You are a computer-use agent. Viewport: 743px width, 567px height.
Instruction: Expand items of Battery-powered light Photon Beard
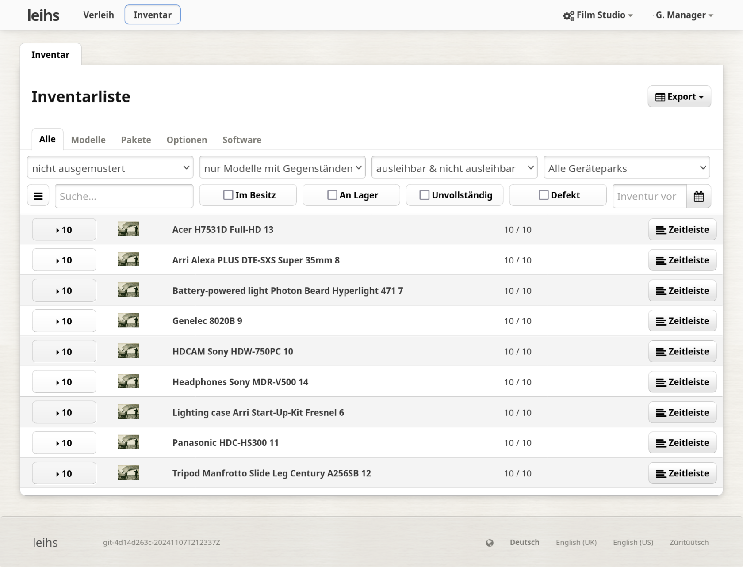64,291
